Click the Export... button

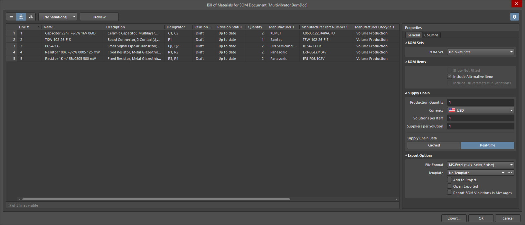pos(454,218)
